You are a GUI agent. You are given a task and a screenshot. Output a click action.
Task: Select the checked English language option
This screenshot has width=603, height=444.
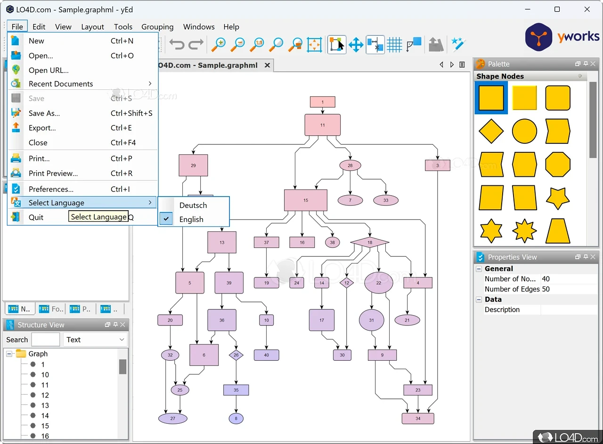tap(191, 219)
